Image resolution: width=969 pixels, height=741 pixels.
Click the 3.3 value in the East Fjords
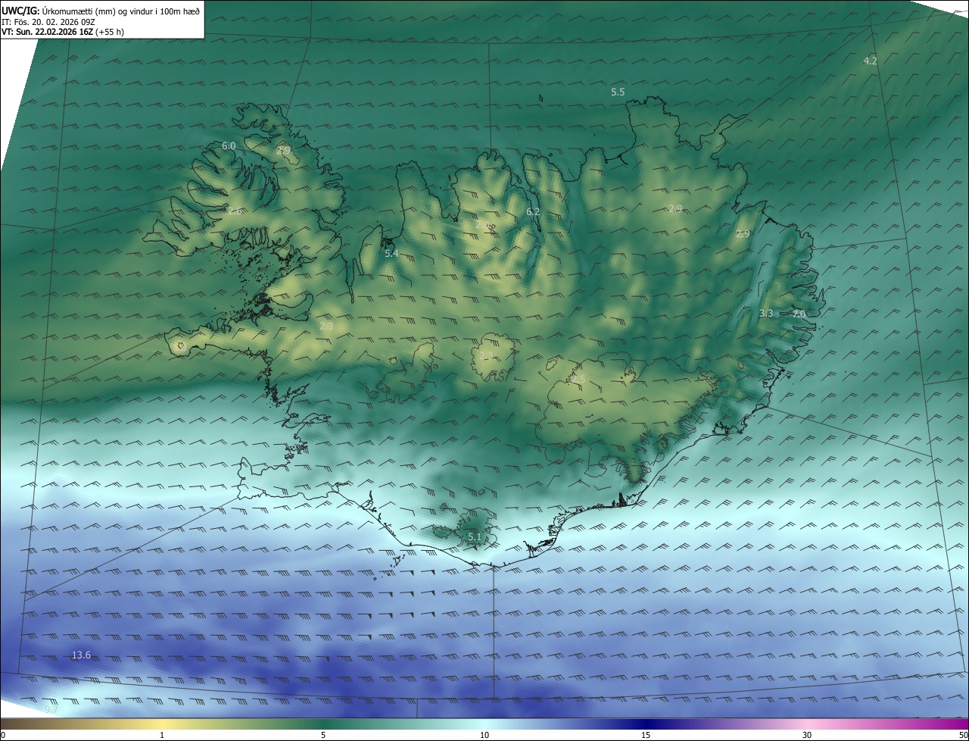point(766,313)
